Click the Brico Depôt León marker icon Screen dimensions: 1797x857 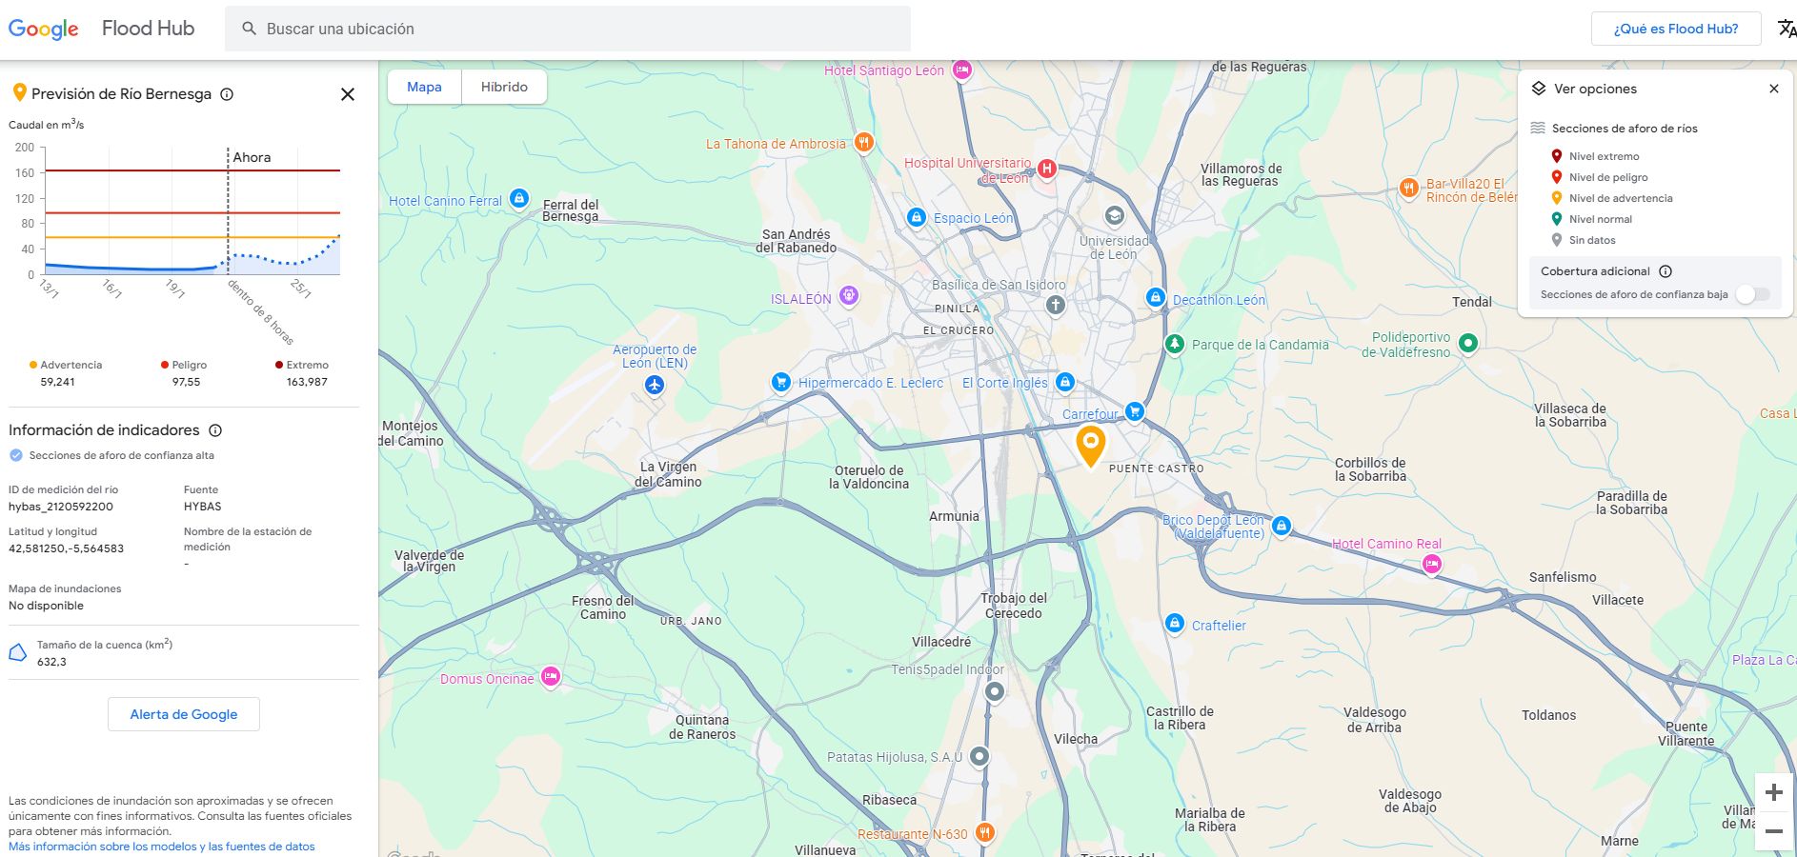tap(1282, 526)
